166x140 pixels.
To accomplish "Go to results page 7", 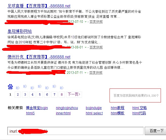I will [54, 95].
